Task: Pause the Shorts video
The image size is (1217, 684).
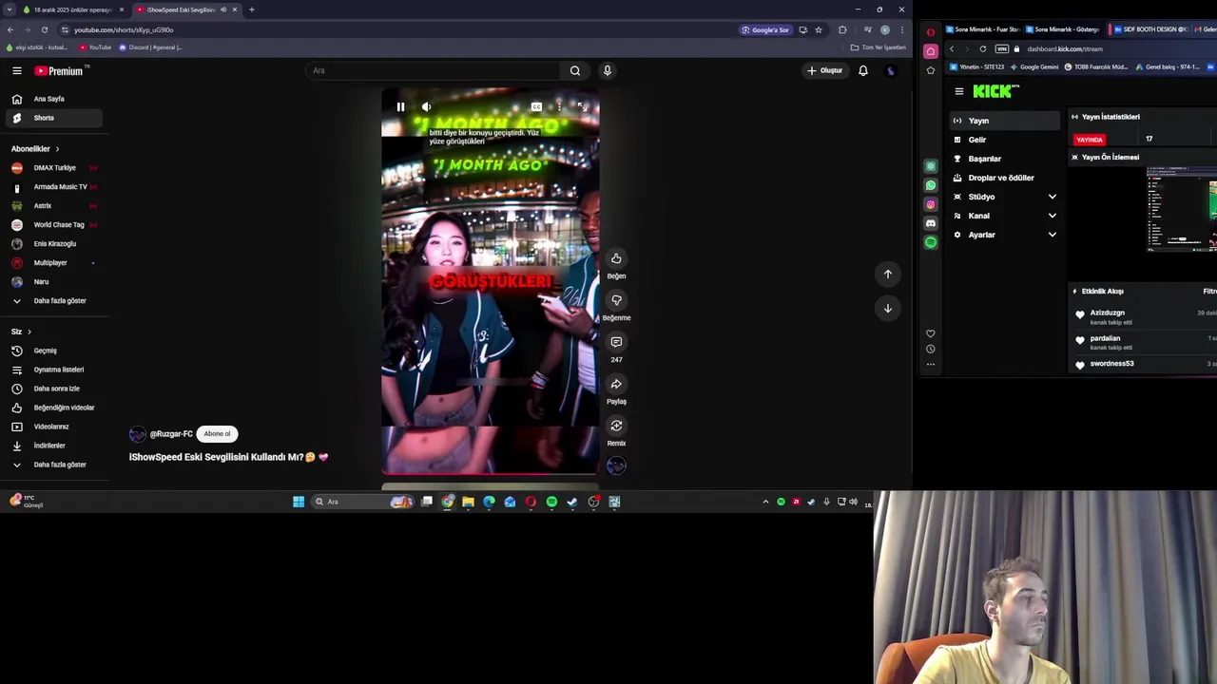Action: point(400,107)
